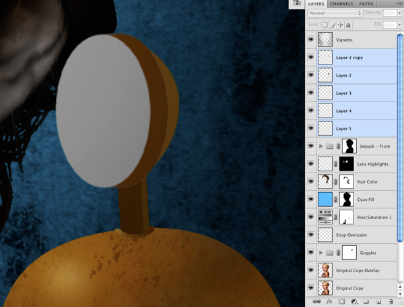Screen dimensions: 404x307
Task: Click the Fill value field
Action: tap(390, 25)
